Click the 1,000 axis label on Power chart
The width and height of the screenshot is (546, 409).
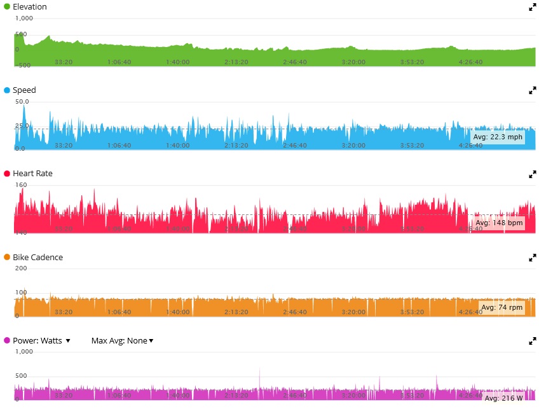[x=24, y=352]
